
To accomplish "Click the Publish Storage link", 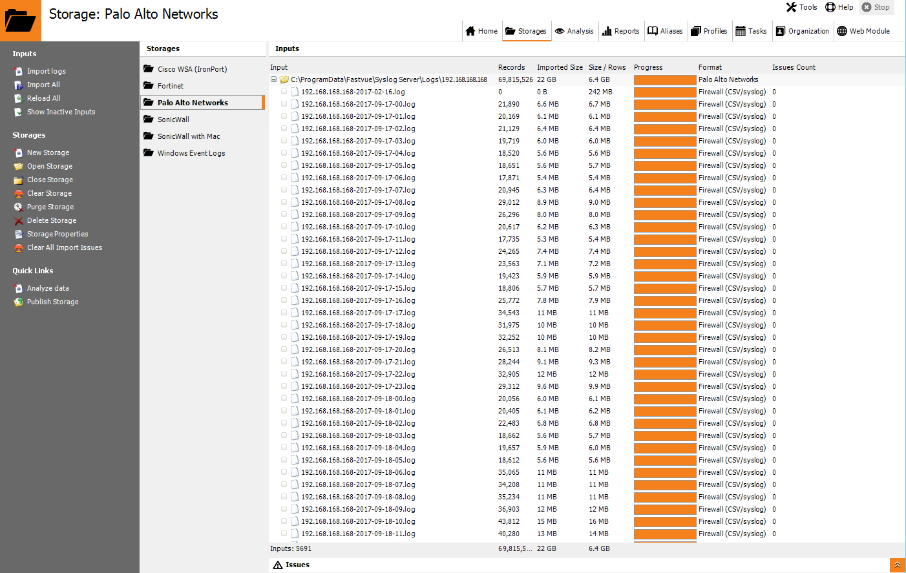I will [53, 302].
